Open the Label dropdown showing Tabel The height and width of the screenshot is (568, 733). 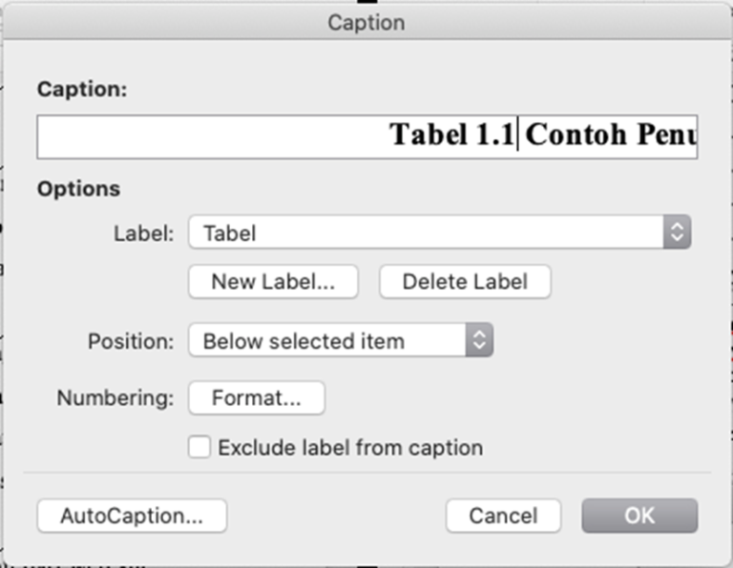pyautogui.click(x=425, y=233)
